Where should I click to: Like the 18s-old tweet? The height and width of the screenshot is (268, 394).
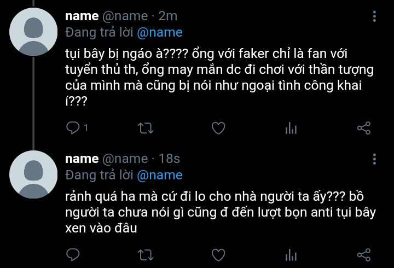click(x=218, y=255)
